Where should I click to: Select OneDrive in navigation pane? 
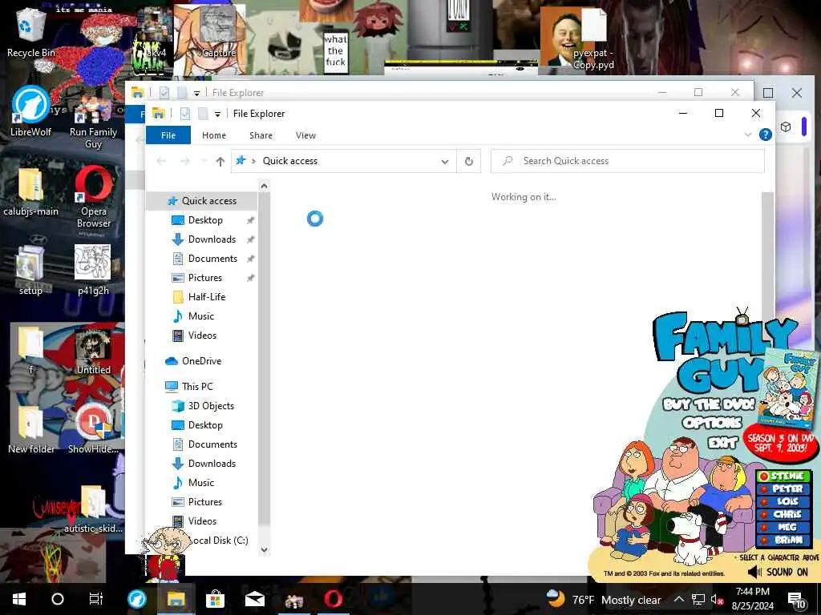201,361
